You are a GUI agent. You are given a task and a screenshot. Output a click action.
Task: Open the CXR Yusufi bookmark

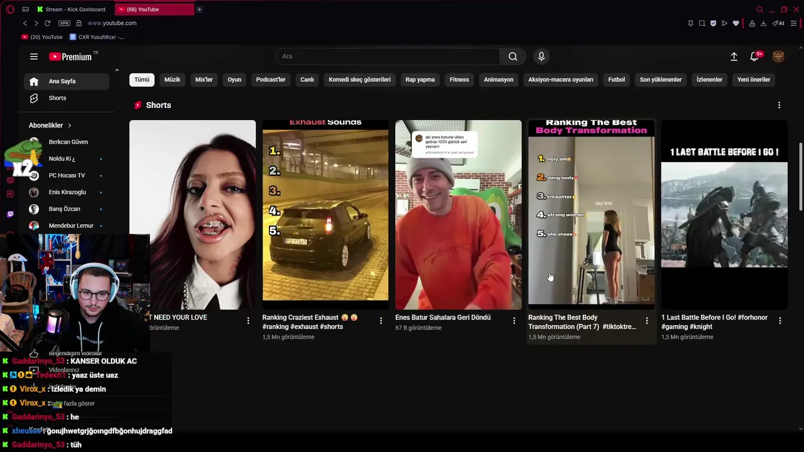click(x=97, y=37)
